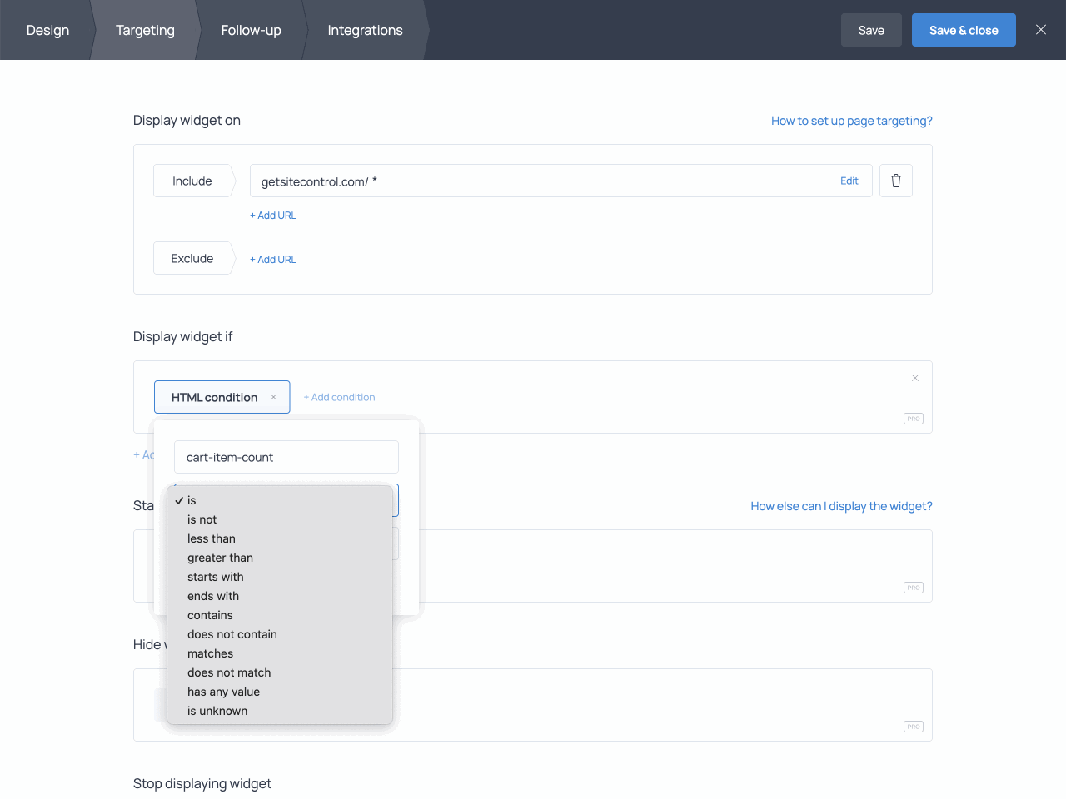
Task: Close the widget editor with X
Action: (x=1040, y=30)
